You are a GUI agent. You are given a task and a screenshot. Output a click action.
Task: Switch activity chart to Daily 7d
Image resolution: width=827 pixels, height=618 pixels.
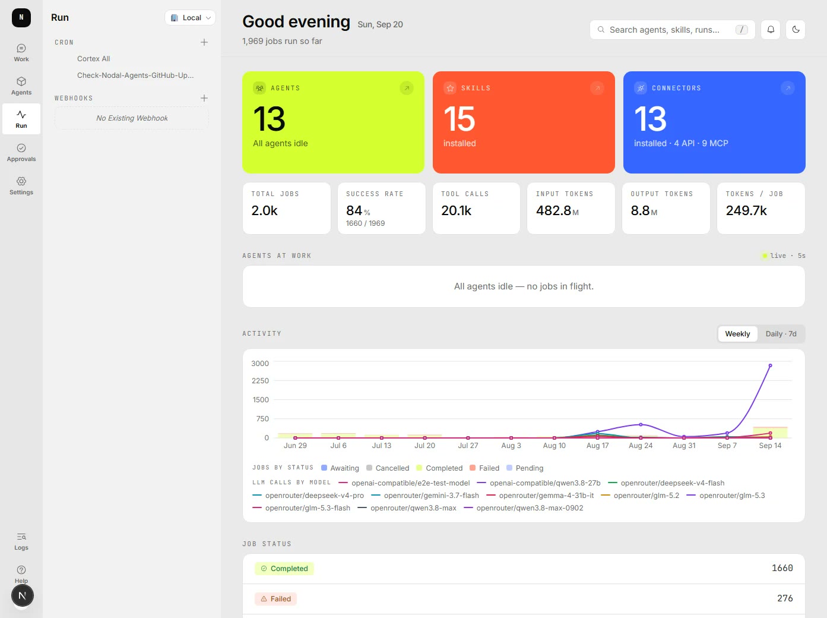[x=781, y=334]
